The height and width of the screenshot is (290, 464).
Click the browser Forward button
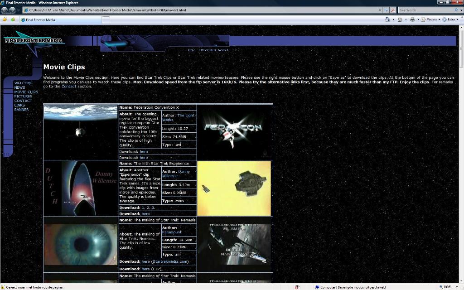[12, 10]
